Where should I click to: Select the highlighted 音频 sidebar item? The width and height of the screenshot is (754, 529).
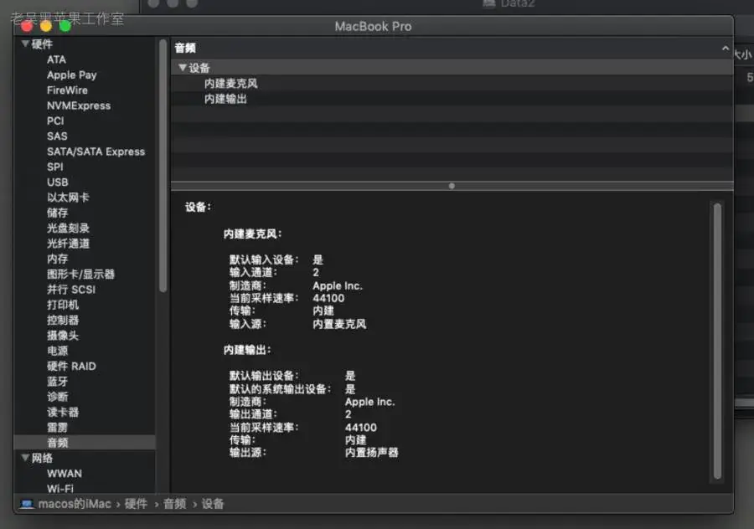(x=85, y=443)
